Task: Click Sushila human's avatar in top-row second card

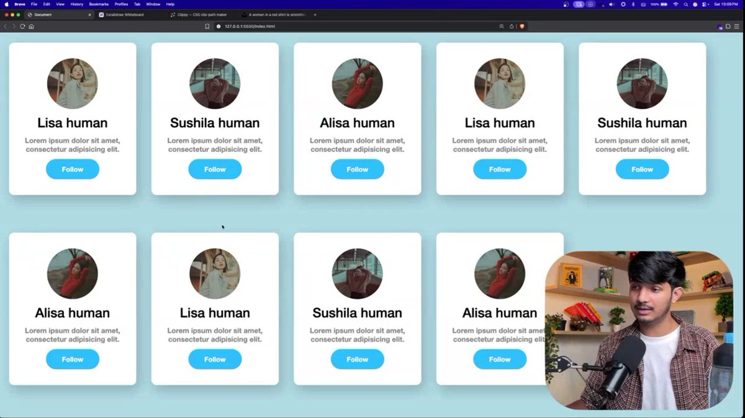Action: 215,84
